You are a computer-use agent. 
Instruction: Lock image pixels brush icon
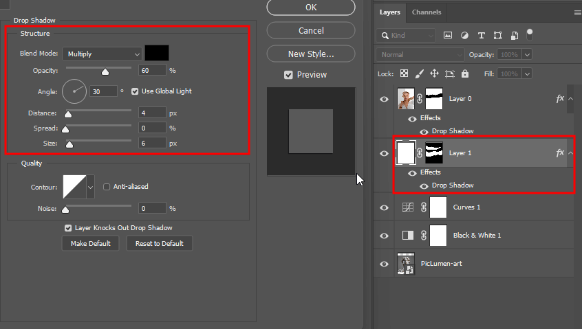click(x=419, y=73)
